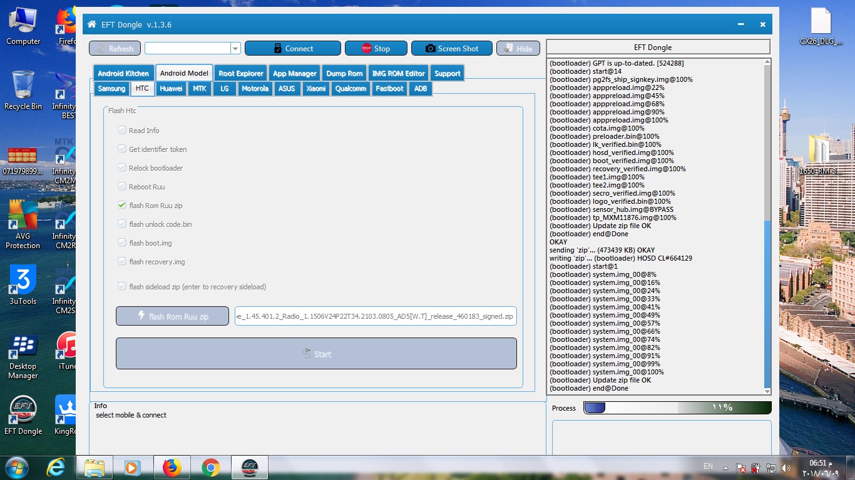Screen dimensions: 855x480
Task: Select the EFT Dongle desktop shortcut
Action: [23, 415]
